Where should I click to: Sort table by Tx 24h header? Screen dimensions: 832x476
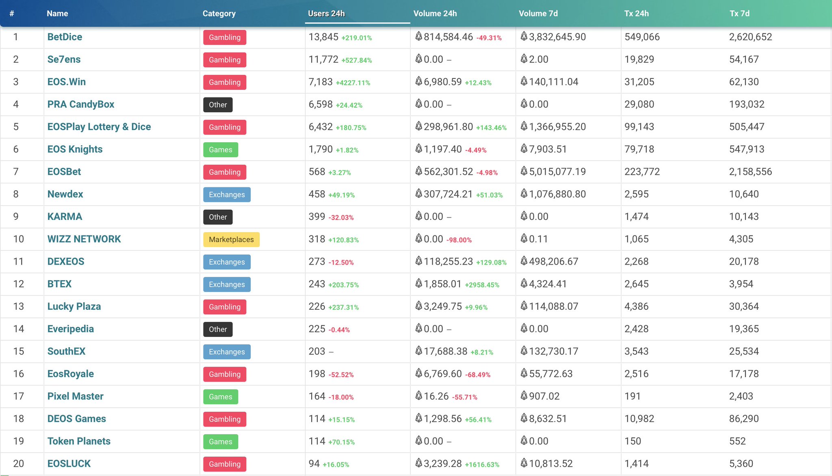(x=636, y=13)
